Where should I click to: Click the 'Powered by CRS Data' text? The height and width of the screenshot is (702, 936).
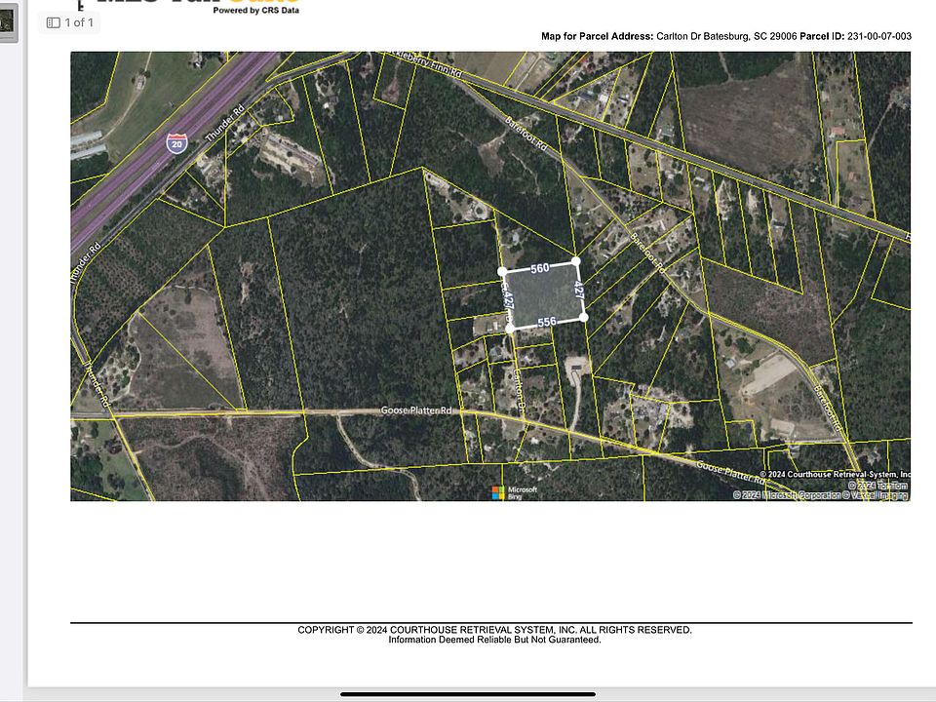[x=256, y=10]
